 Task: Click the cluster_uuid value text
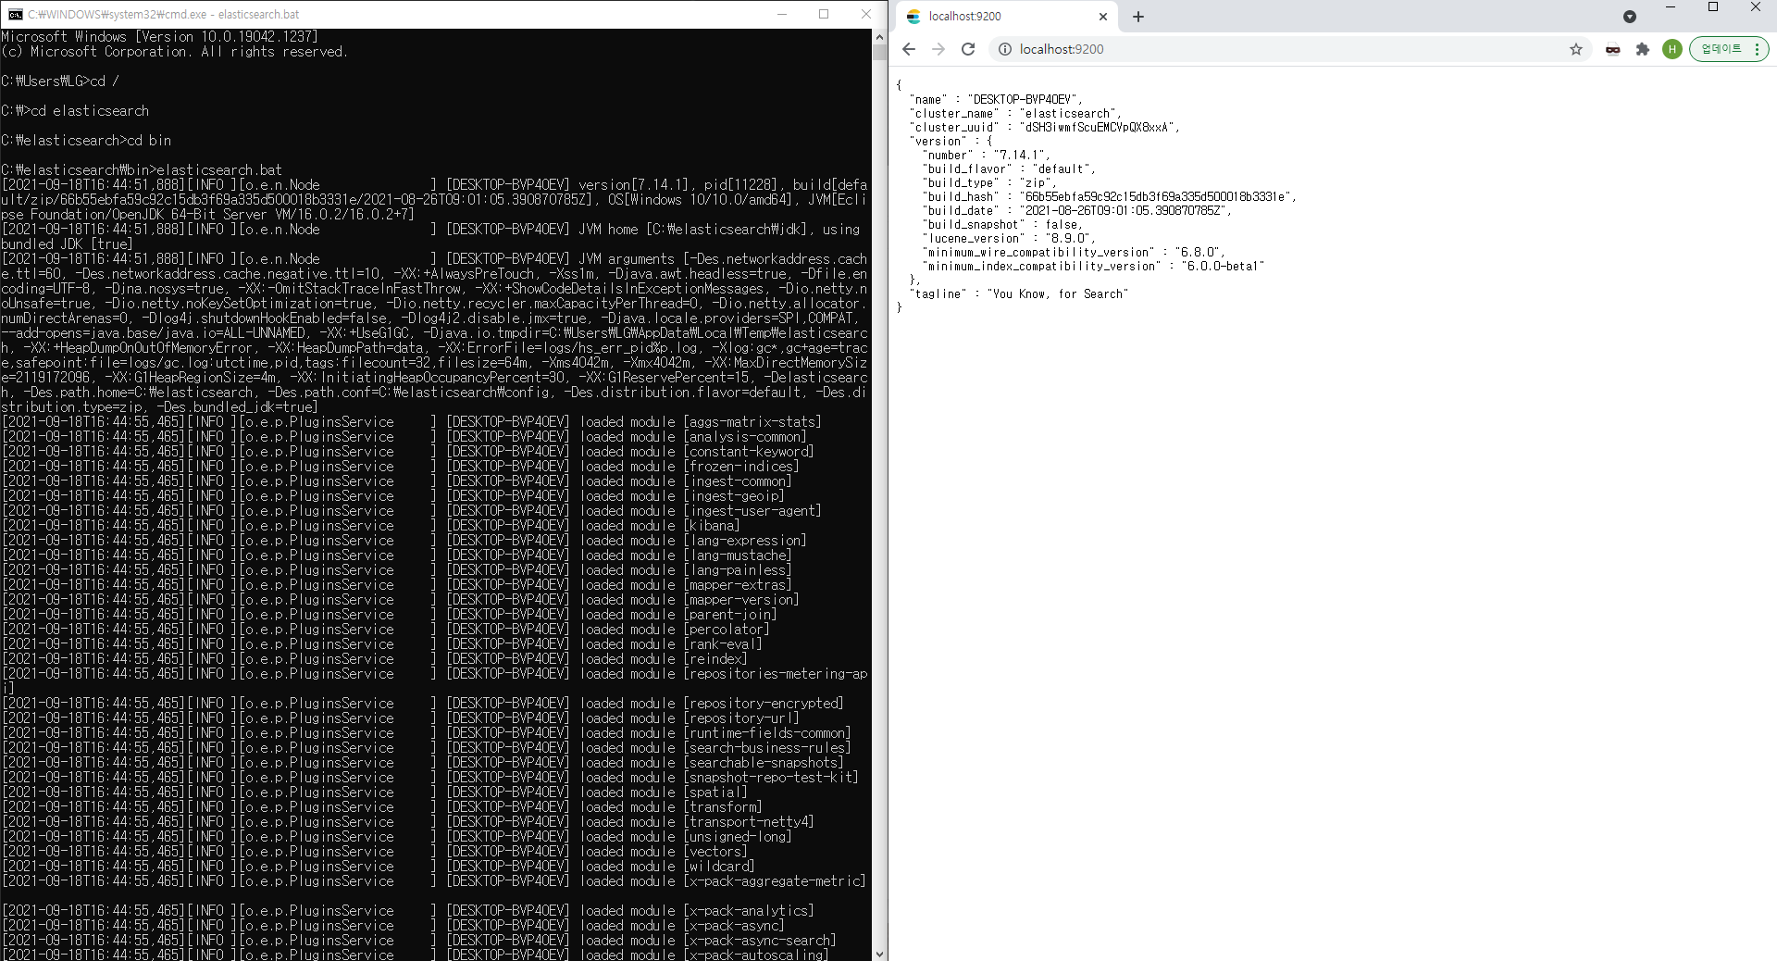(x=1097, y=128)
